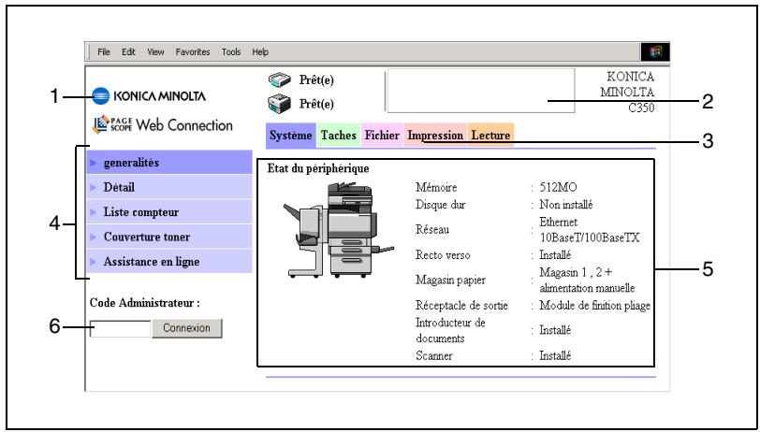
Task: Open the Détail side menu item
Action: pyautogui.click(x=169, y=187)
